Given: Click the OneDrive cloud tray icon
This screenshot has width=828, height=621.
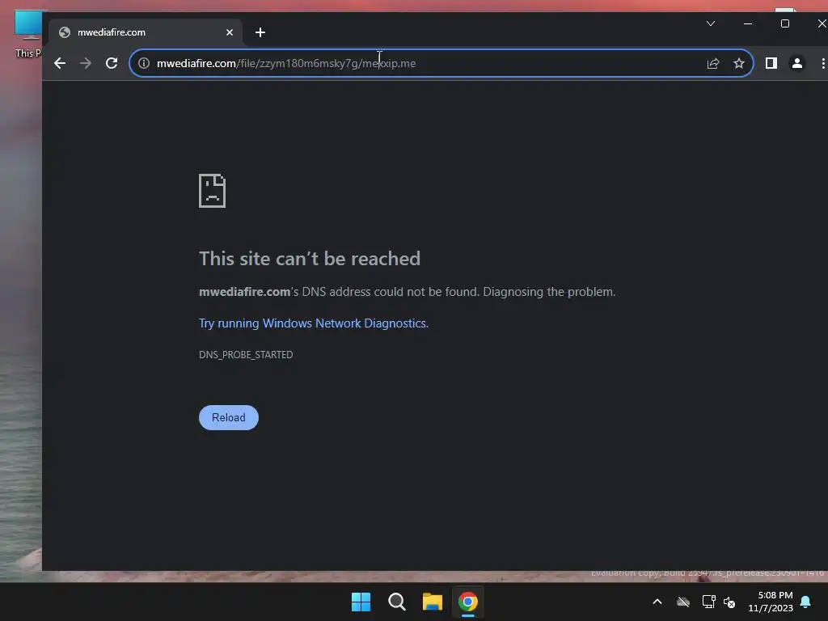Looking at the screenshot, I should point(683,602).
